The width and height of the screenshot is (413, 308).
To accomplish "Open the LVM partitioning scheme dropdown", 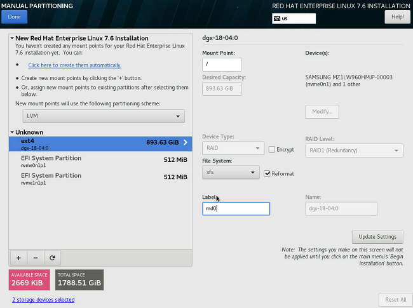I will pos(103,116).
